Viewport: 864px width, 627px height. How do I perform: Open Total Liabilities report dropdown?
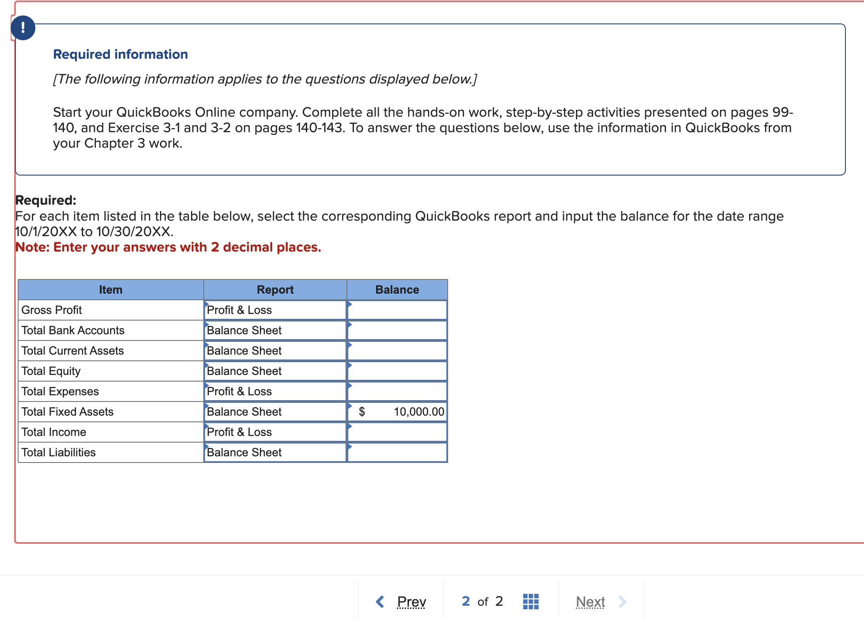pos(275,452)
